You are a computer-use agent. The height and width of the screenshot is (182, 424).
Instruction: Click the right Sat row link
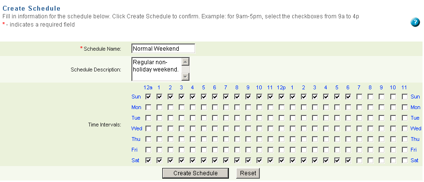tap(414, 160)
